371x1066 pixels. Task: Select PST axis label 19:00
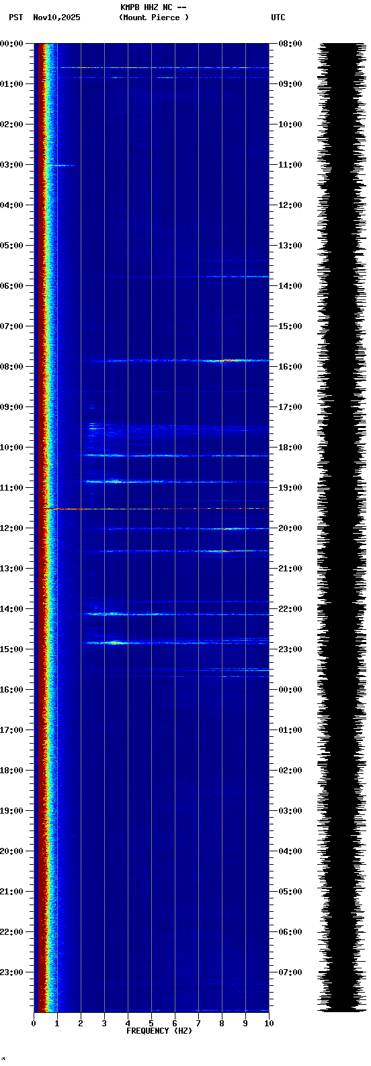12,811
